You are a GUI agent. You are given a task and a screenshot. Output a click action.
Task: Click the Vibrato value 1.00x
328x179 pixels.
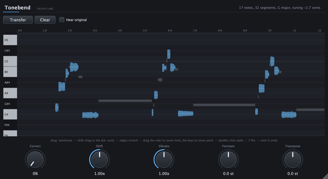click(164, 174)
